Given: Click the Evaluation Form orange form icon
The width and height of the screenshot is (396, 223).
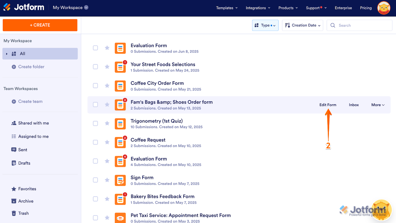Looking at the screenshot, I should 120,48.
